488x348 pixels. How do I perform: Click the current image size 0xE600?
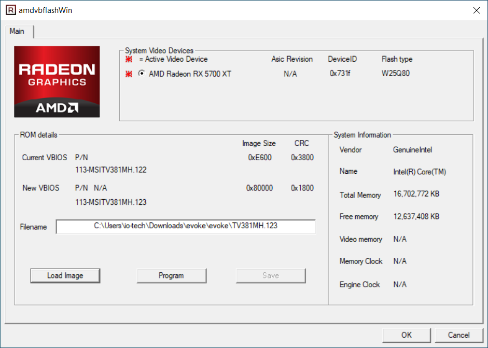pos(260,158)
